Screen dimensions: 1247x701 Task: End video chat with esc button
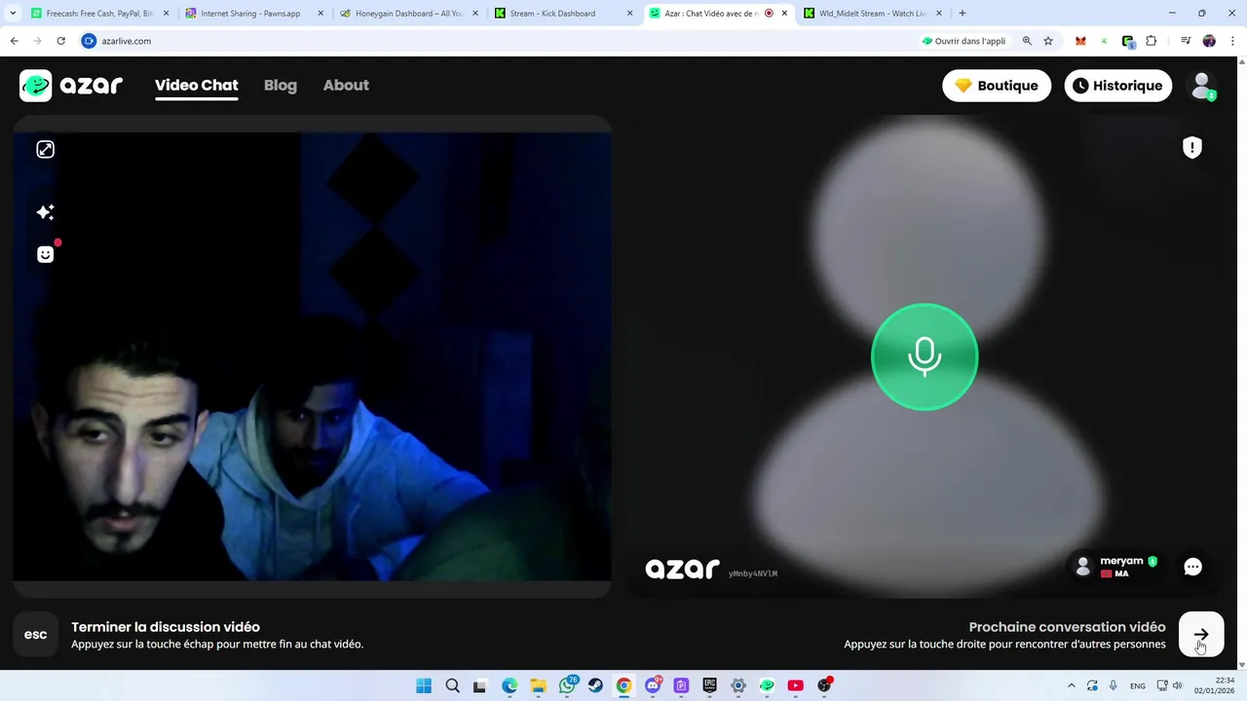35,635
